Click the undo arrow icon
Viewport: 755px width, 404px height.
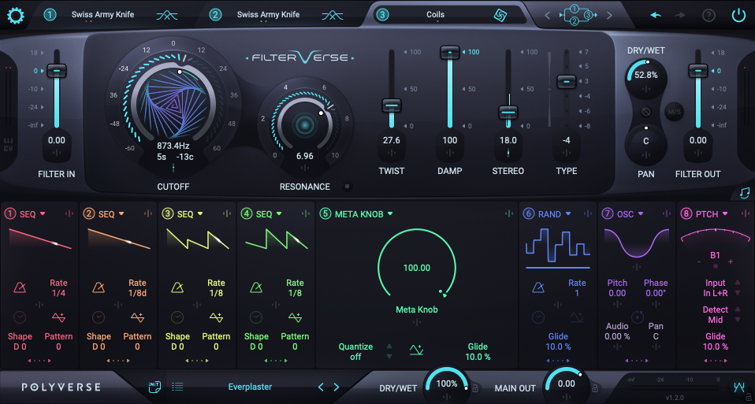pos(656,15)
